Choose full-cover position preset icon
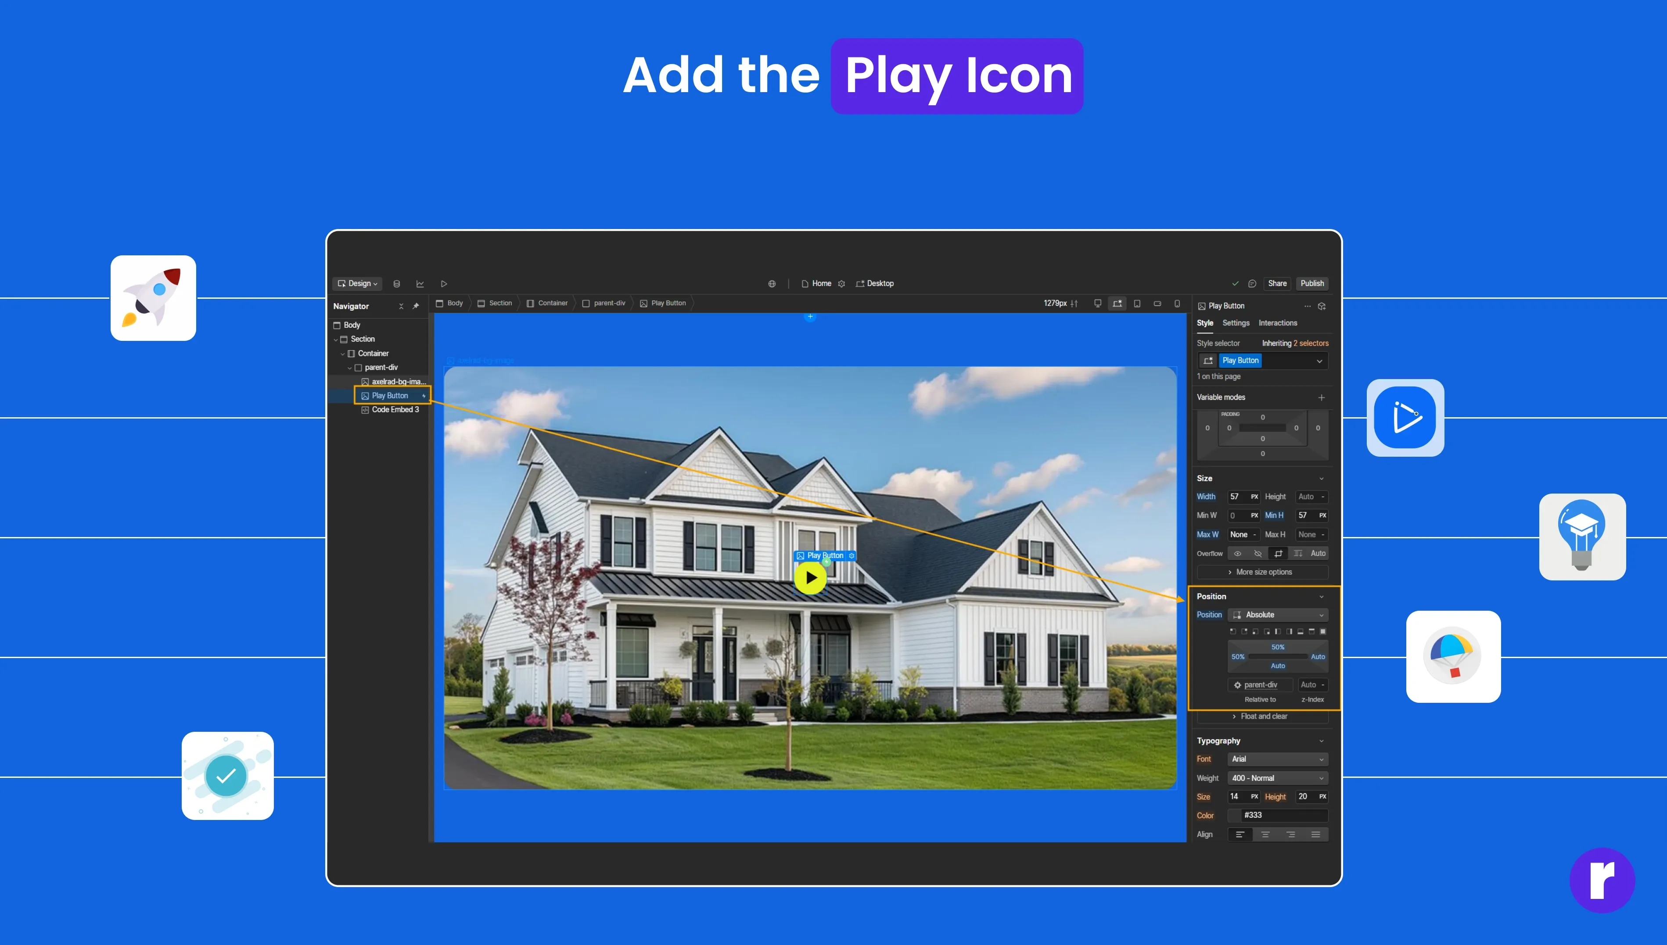This screenshot has width=1667, height=945. [1323, 631]
